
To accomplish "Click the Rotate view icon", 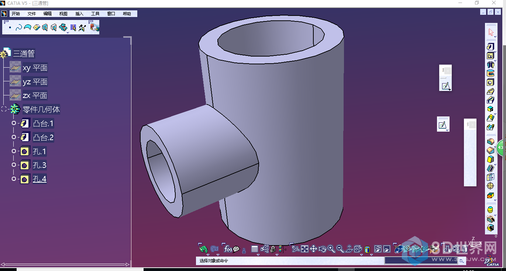I will point(323,249).
